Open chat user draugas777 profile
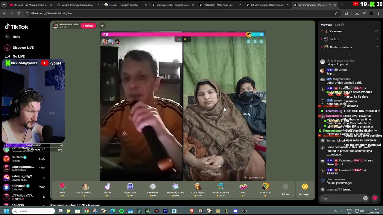Viewport: 383px width, 215px height. tap(334, 190)
